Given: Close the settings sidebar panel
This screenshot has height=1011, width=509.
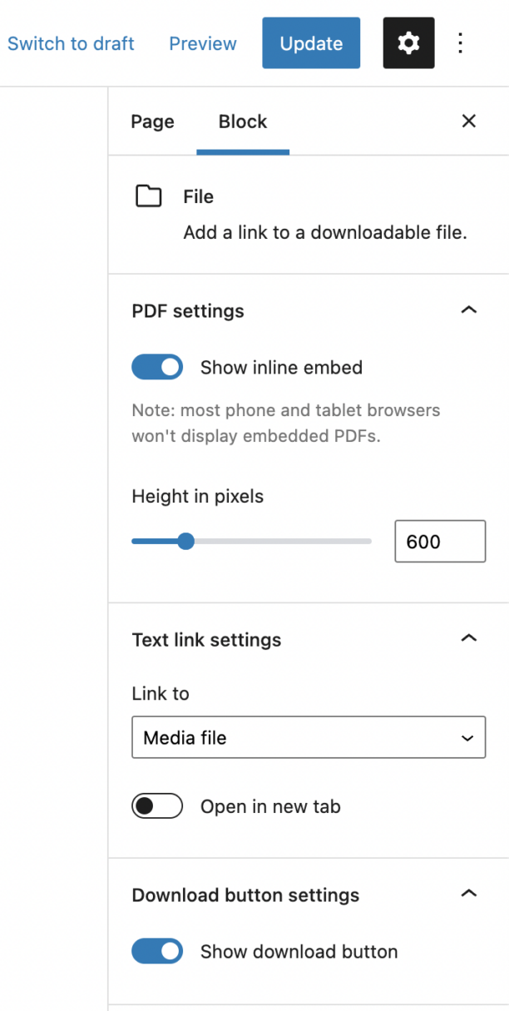Looking at the screenshot, I should pyautogui.click(x=469, y=121).
